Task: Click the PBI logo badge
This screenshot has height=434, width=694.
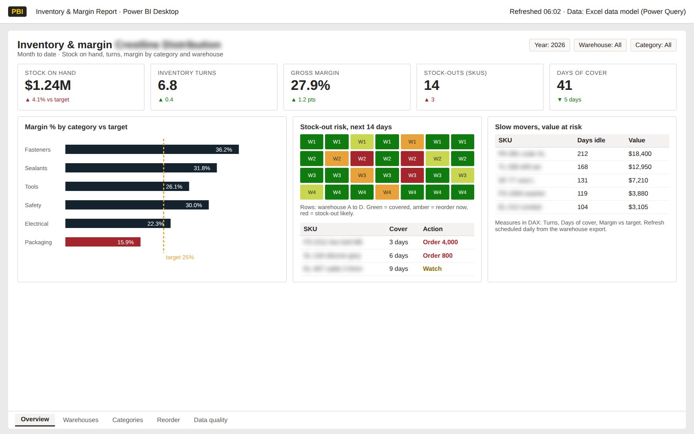Action: (x=17, y=12)
